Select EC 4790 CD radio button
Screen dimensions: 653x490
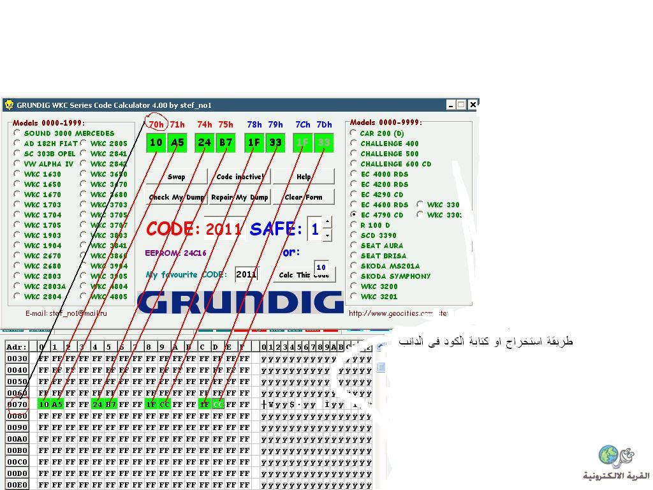(353, 214)
